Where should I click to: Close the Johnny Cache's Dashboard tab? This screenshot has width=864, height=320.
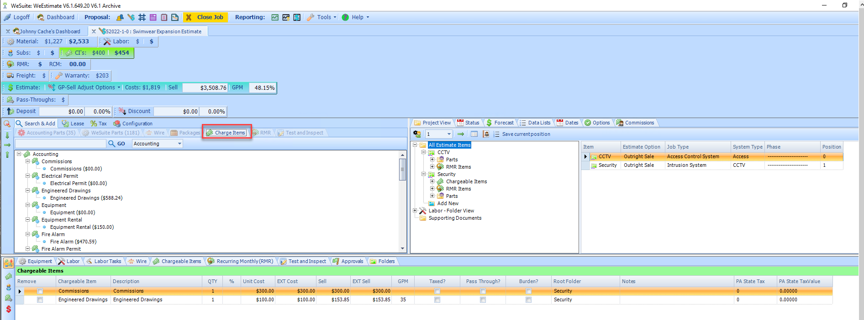coord(8,31)
